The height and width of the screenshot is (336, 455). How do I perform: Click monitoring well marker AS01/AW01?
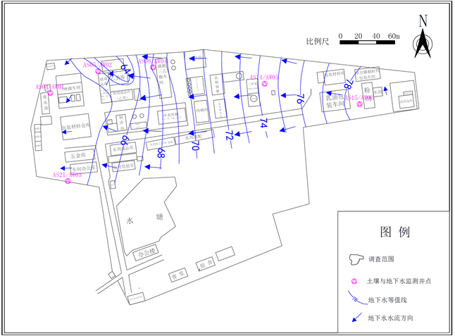[50, 93]
